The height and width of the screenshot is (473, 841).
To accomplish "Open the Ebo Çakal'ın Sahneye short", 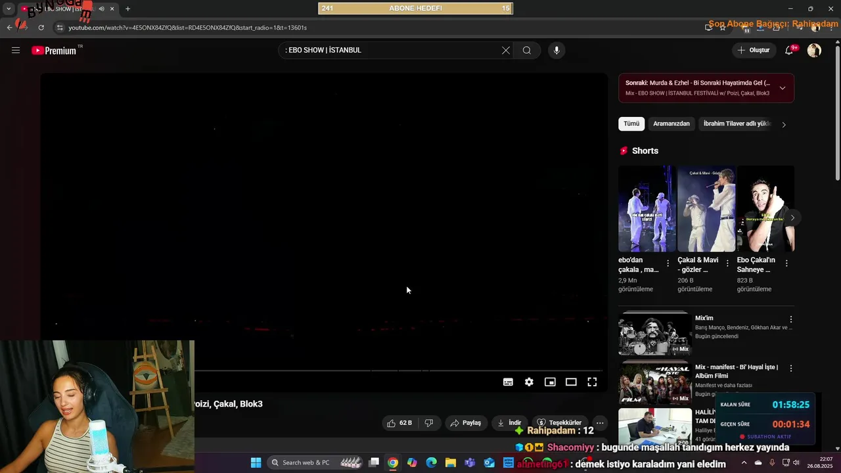I will click(765, 208).
